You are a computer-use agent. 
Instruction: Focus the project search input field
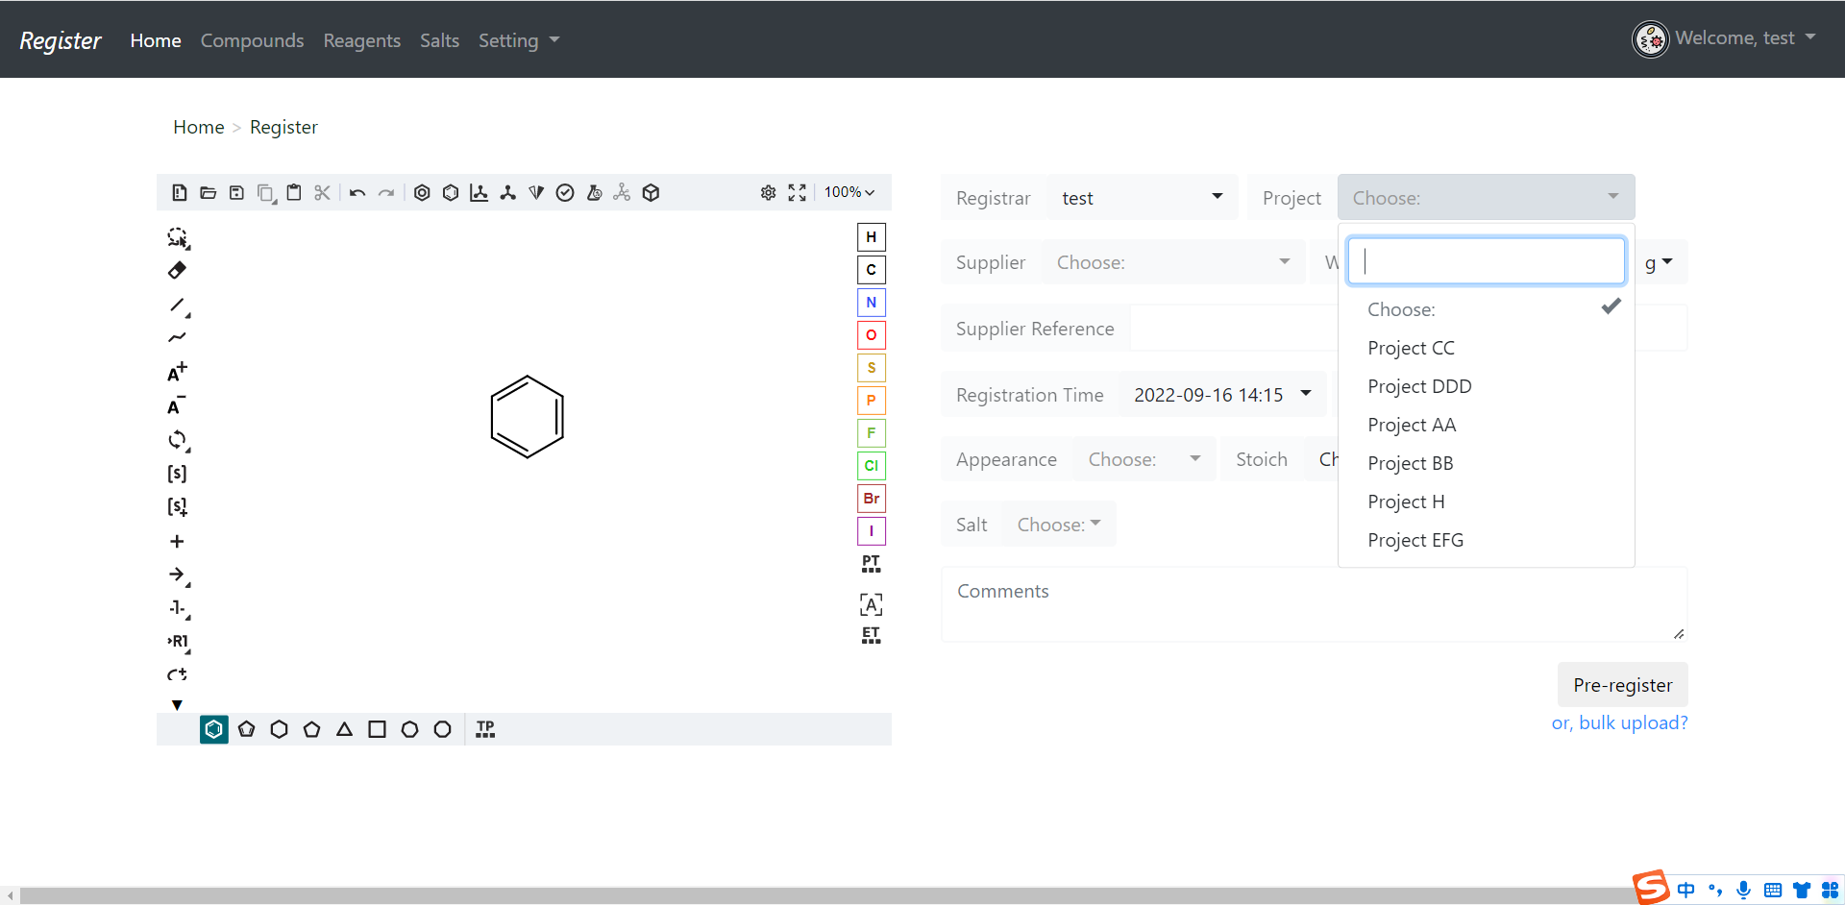coord(1486,260)
